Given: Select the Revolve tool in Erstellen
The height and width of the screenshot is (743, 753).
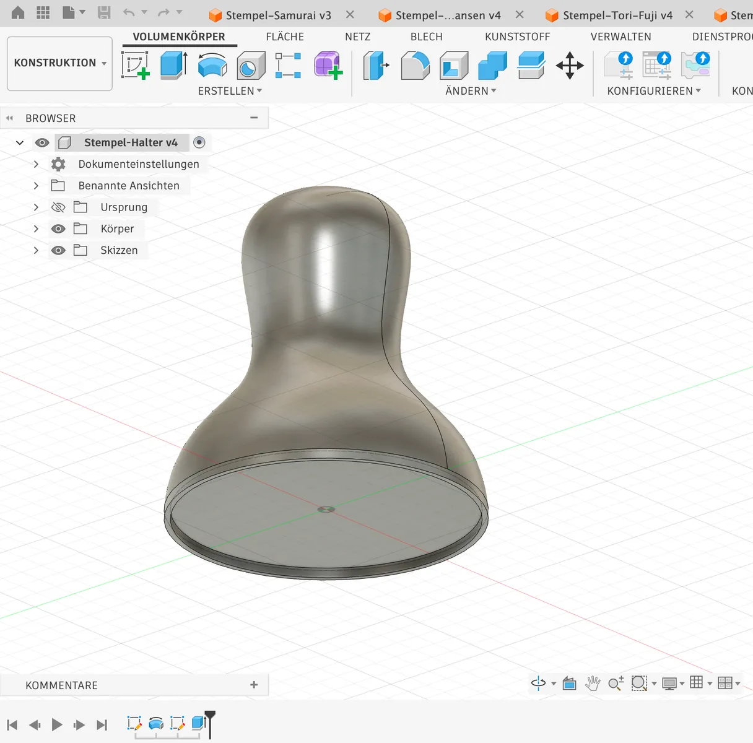Looking at the screenshot, I should point(212,65).
